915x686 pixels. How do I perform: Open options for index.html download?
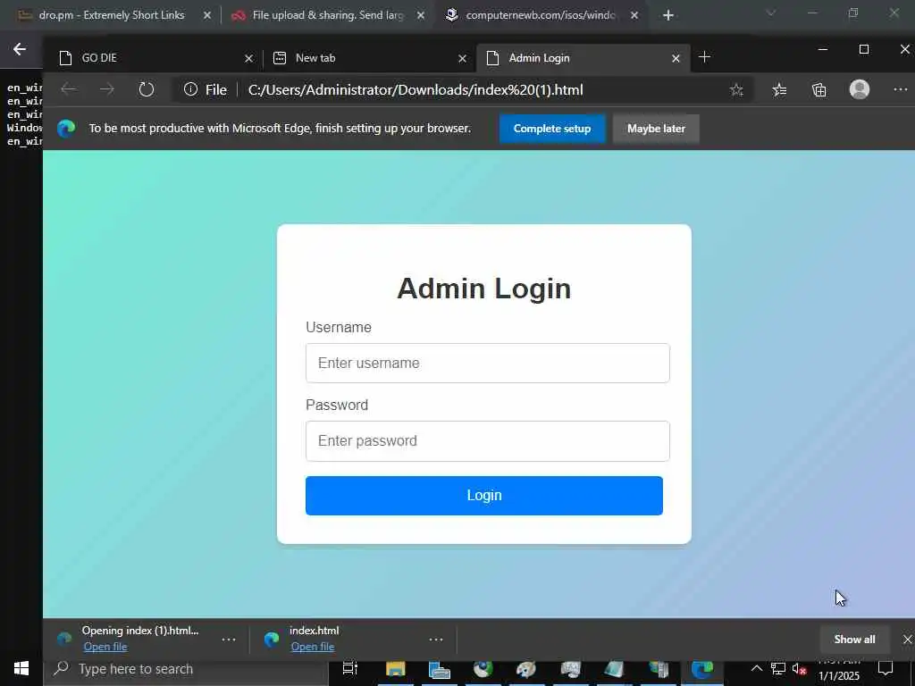436,640
